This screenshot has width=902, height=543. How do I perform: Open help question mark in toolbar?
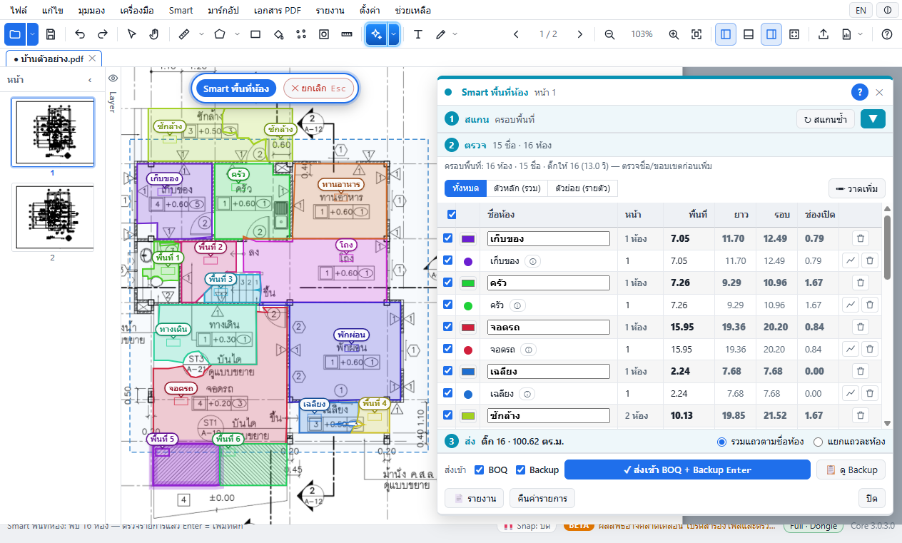(x=887, y=34)
